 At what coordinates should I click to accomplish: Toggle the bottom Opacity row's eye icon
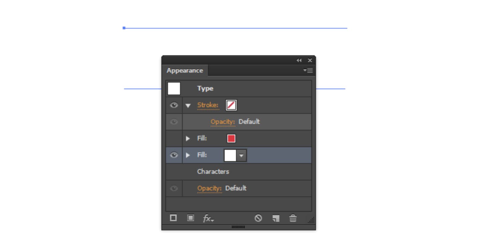174,188
